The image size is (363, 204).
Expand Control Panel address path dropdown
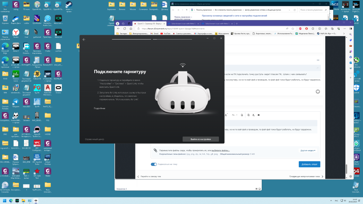click(x=289, y=10)
